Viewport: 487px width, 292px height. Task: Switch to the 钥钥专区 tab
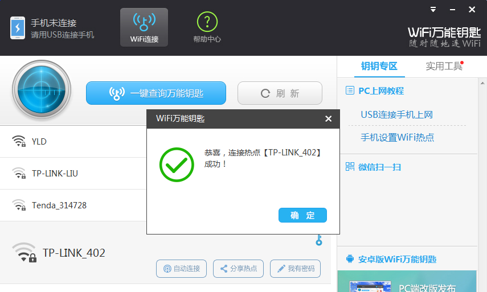[379, 66]
